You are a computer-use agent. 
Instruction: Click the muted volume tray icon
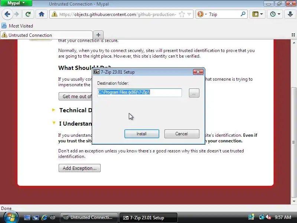pyautogui.click(x=268, y=217)
